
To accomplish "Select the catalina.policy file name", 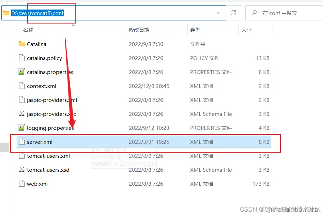I will tap(44, 58).
